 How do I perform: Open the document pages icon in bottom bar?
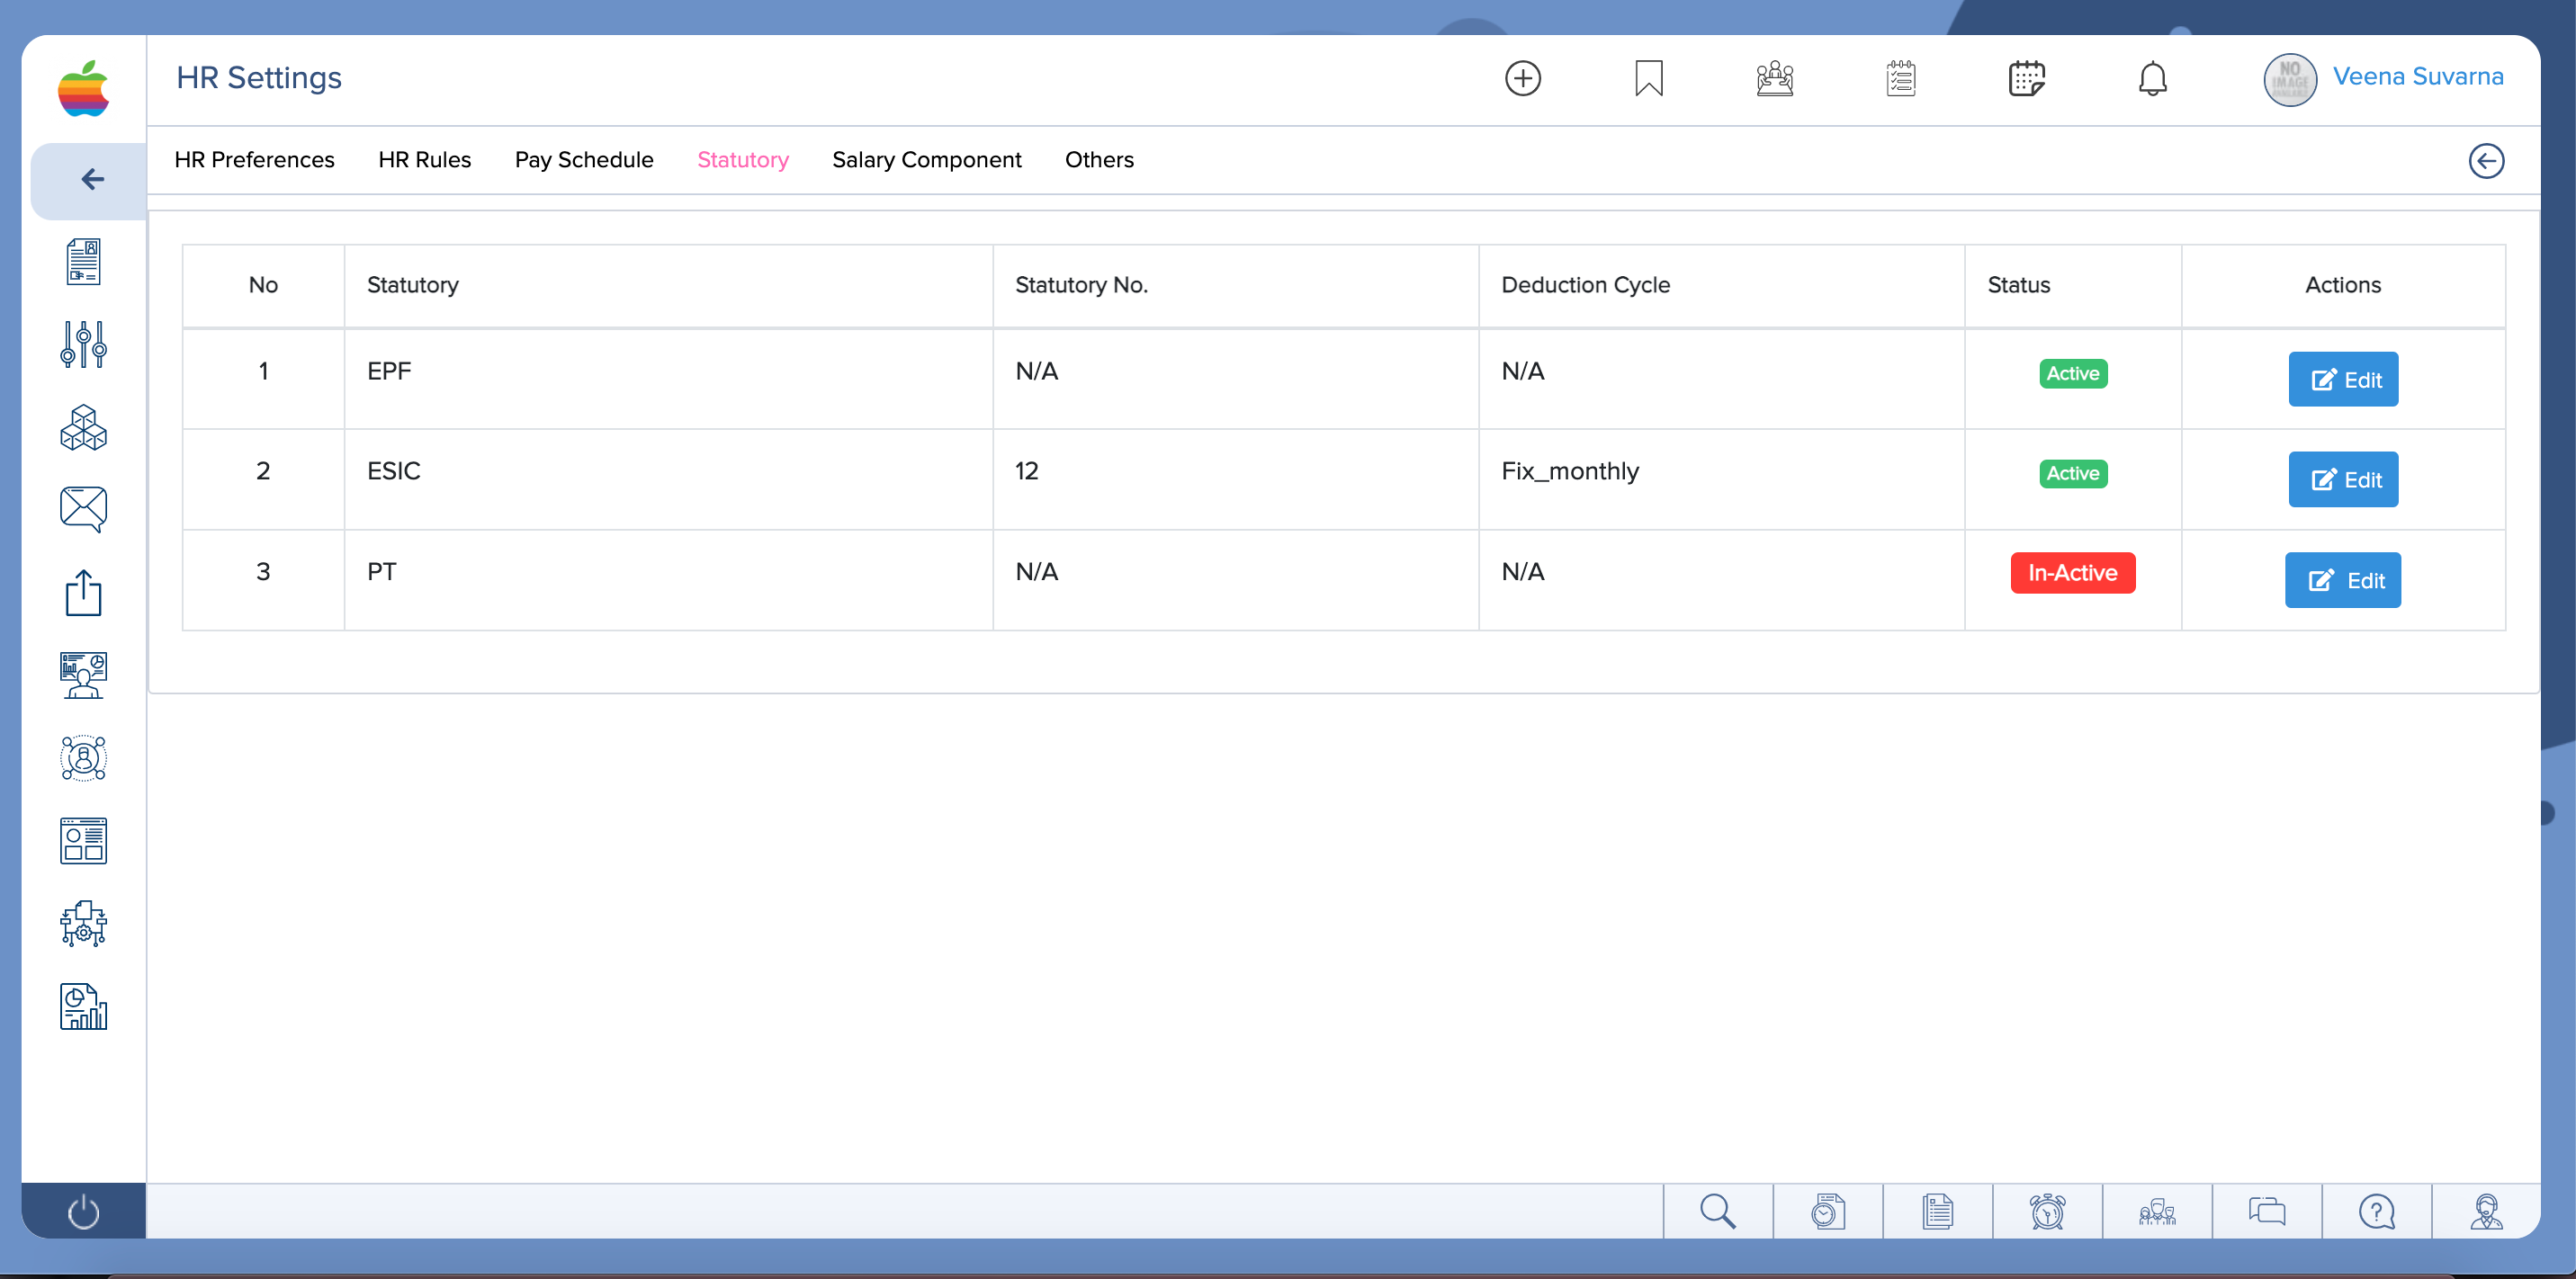click(1938, 1211)
